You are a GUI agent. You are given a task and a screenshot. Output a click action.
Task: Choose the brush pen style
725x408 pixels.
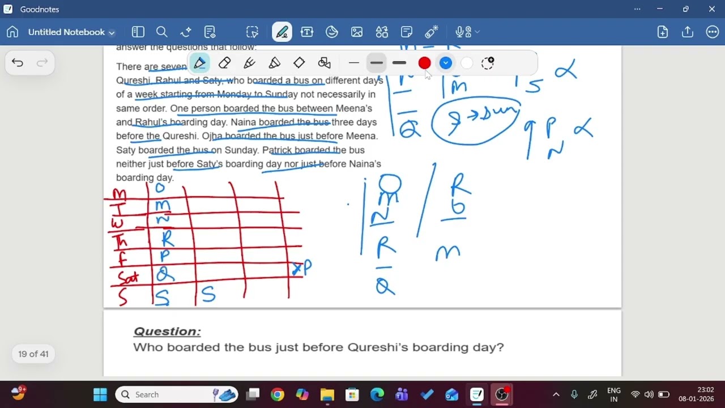pyautogui.click(x=249, y=63)
